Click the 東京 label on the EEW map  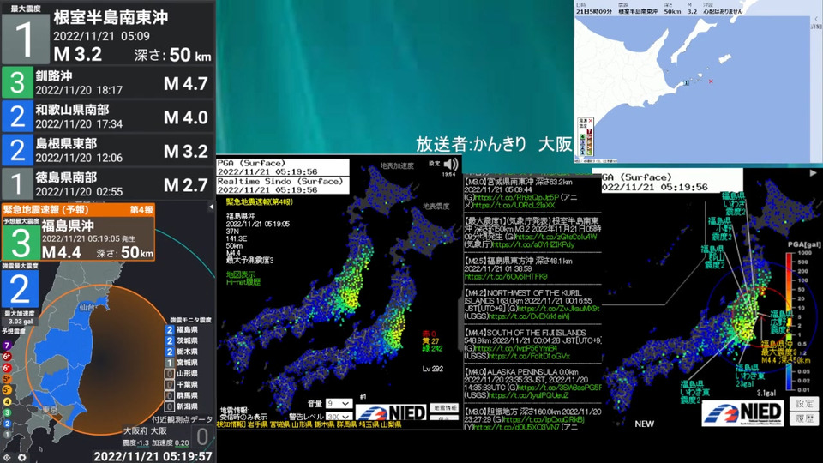click(50, 410)
